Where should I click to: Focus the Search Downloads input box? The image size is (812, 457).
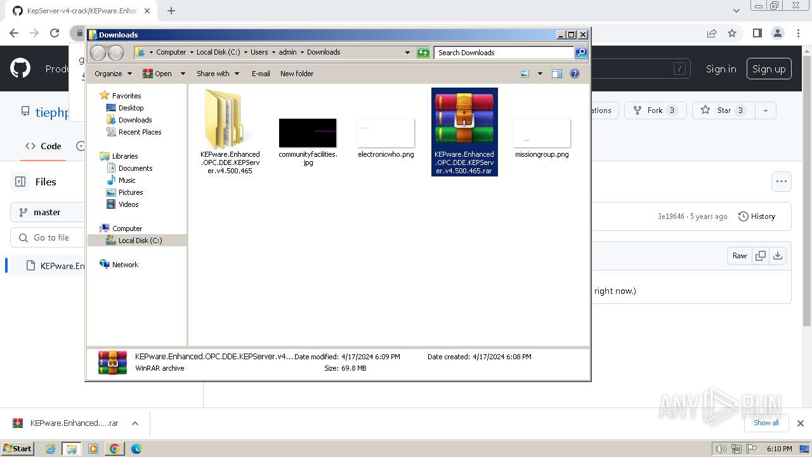[504, 53]
